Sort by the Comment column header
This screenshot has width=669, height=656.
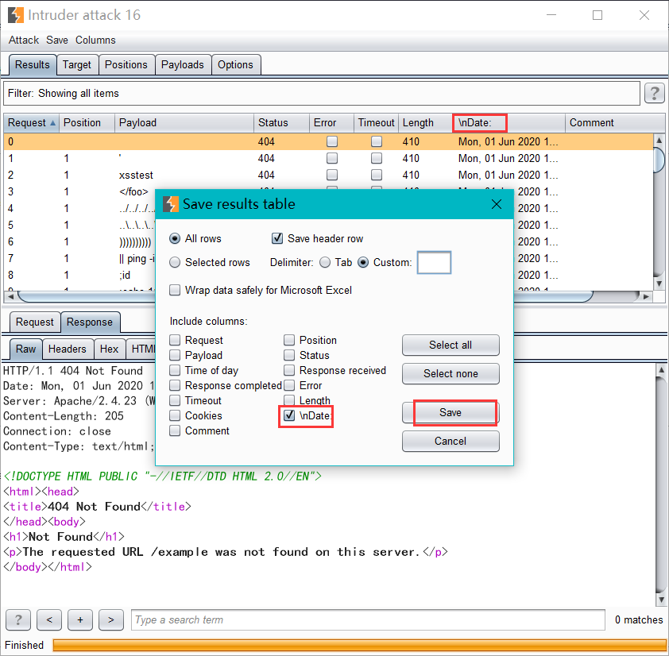(615, 123)
